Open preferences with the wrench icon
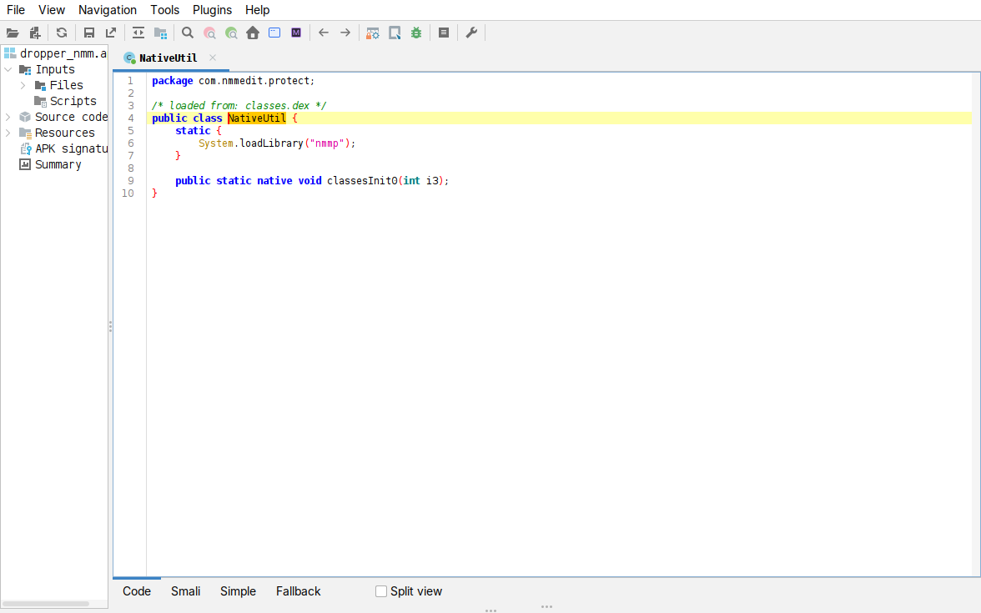Screen dimensions: 981x613 [472, 33]
